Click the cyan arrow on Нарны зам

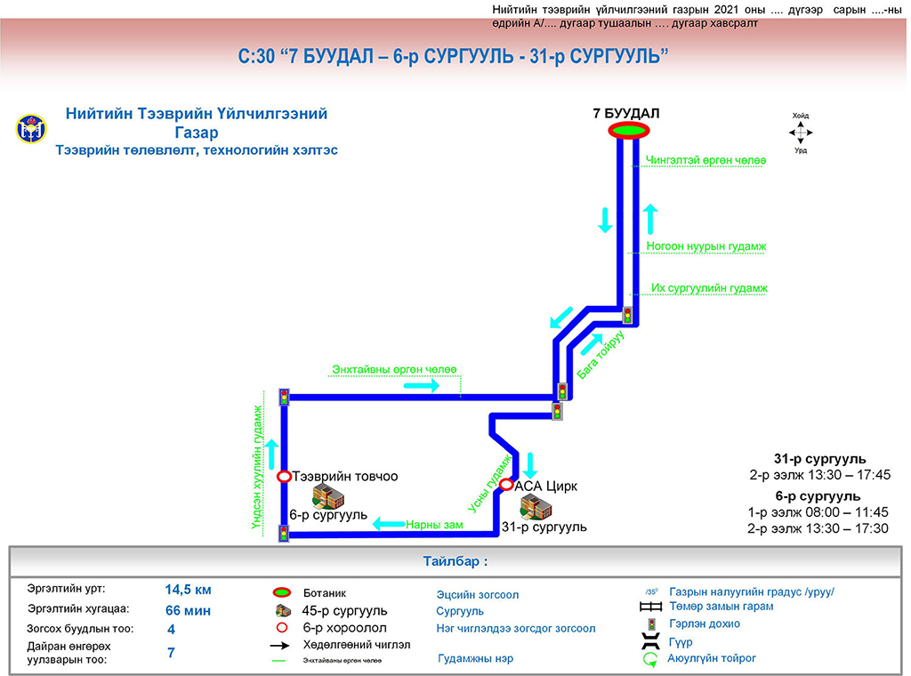pyautogui.click(x=389, y=525)
